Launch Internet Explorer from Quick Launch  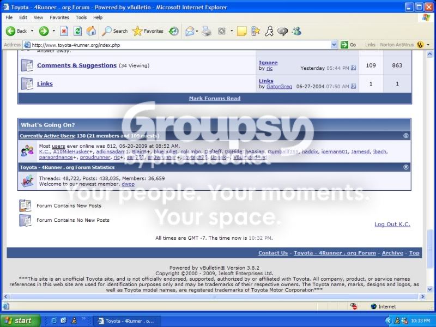coord(54,321)
